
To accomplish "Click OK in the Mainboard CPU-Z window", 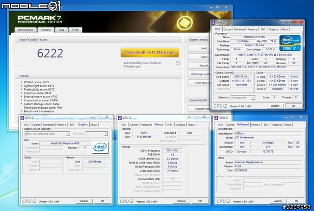I will (x=296, y=201).
